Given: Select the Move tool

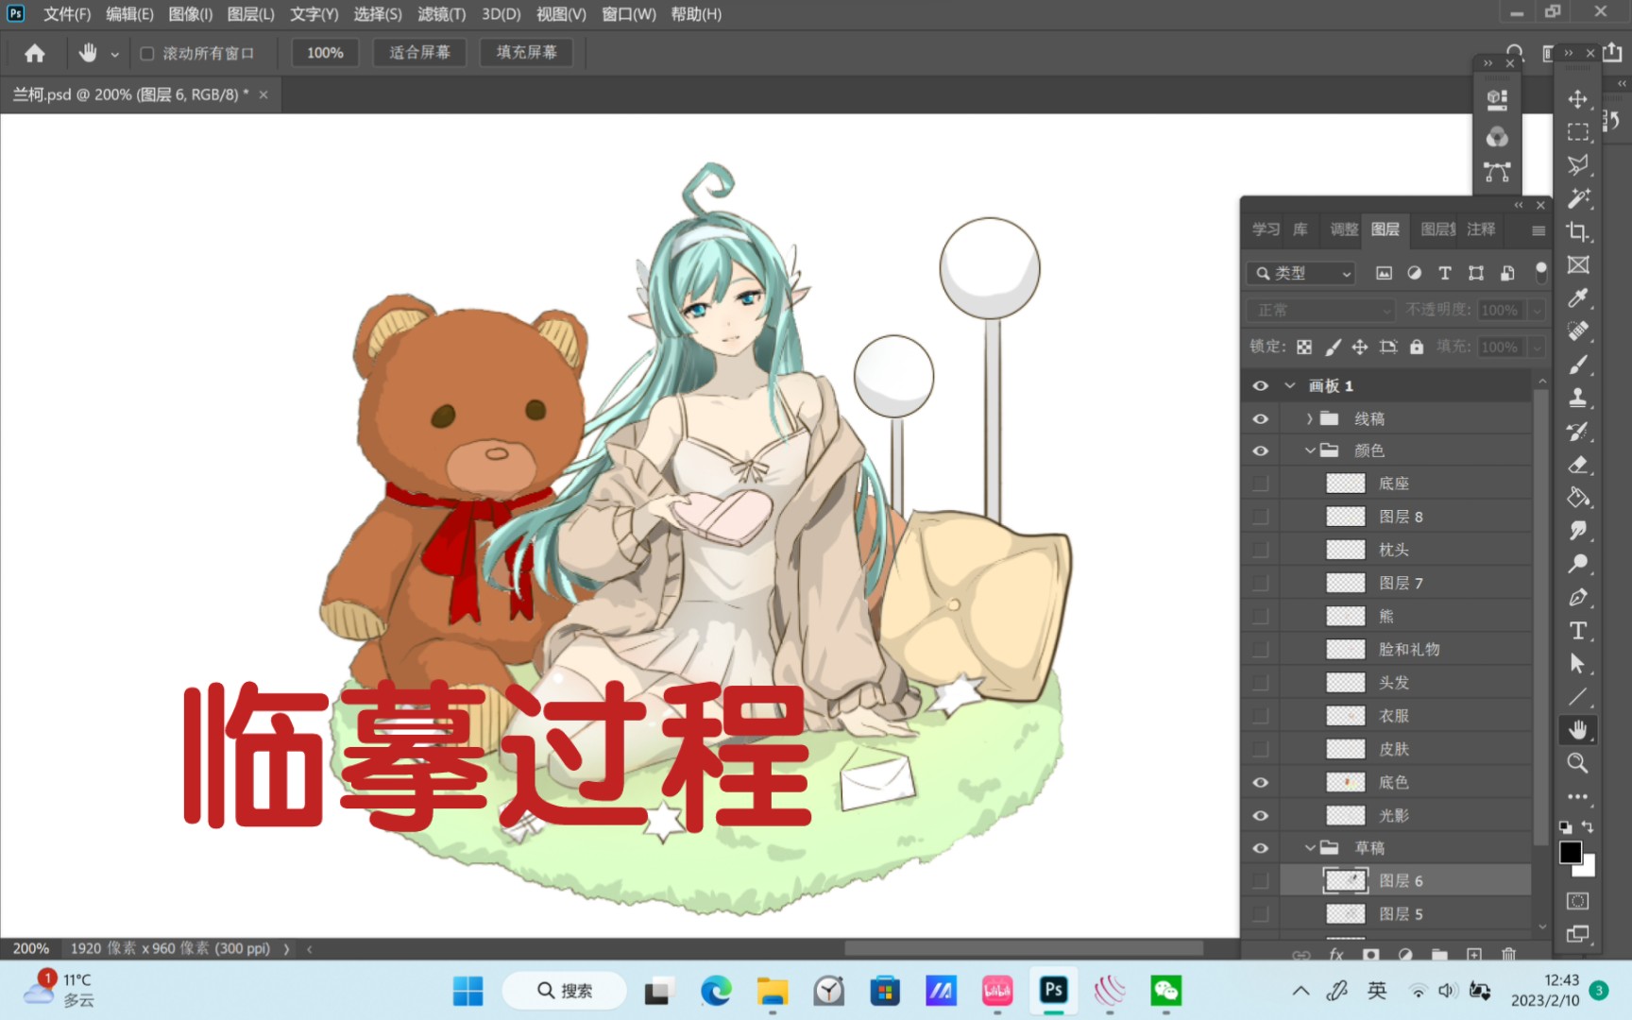Looking at the screenshot, I should click(x=1577, y=99).
